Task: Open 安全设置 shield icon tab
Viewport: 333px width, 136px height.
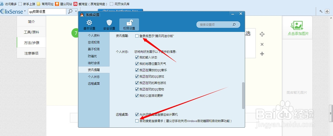Action: point(109,25)
